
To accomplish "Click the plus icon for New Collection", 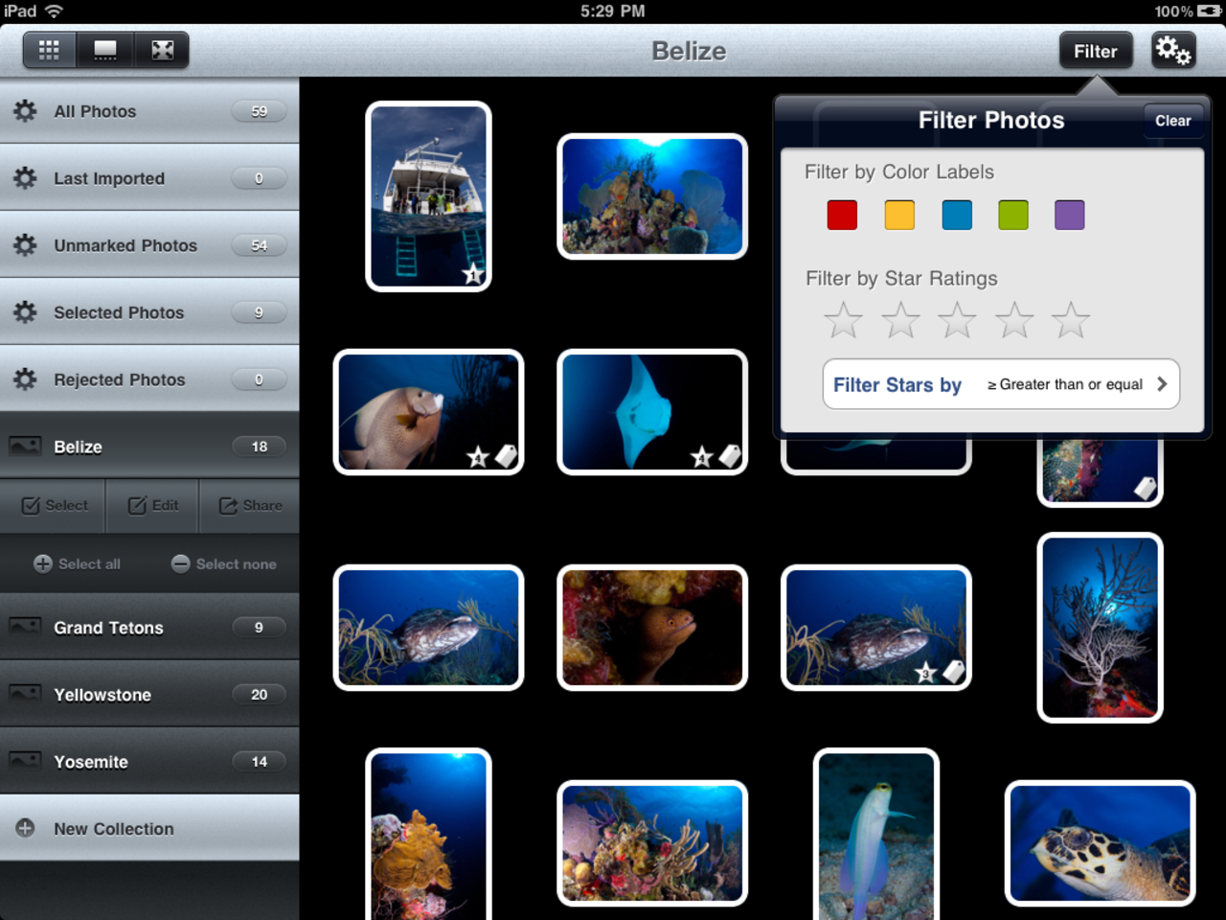I will click(26, 828).
